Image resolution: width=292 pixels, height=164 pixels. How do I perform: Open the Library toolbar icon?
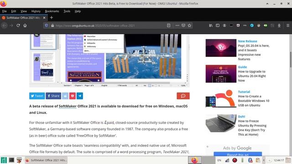tap(211, 26)
